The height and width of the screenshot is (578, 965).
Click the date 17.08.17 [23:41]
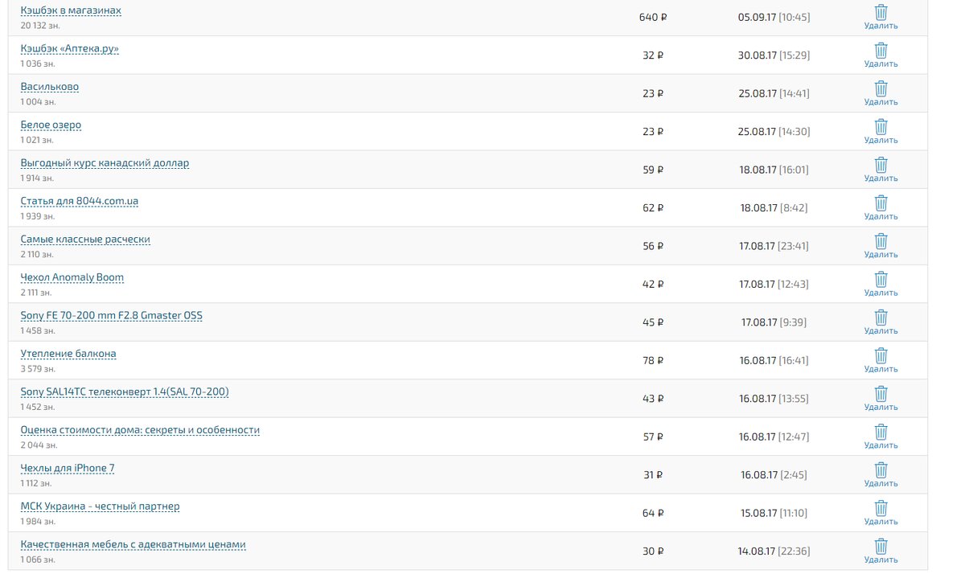tap(774, 246)
